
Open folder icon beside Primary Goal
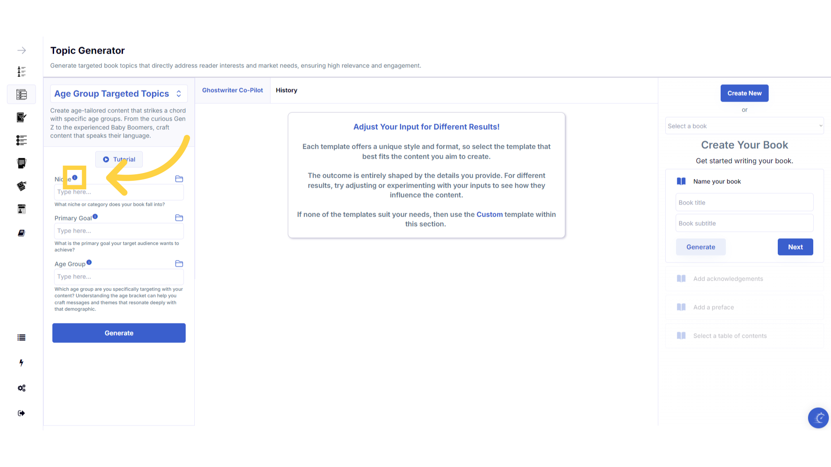[179, 218]
